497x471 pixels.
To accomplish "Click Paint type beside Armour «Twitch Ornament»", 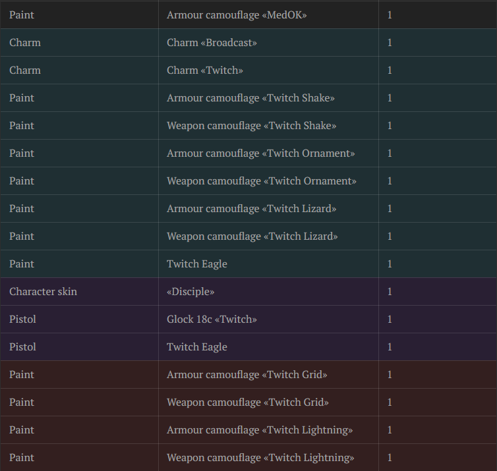I will (22, 153).
